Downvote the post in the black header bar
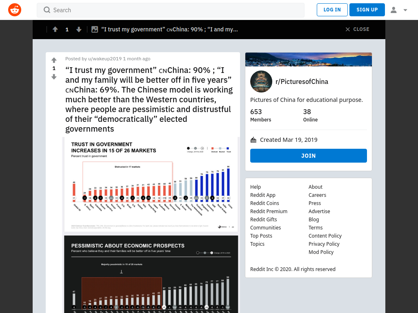 click(x=79, y=29)
